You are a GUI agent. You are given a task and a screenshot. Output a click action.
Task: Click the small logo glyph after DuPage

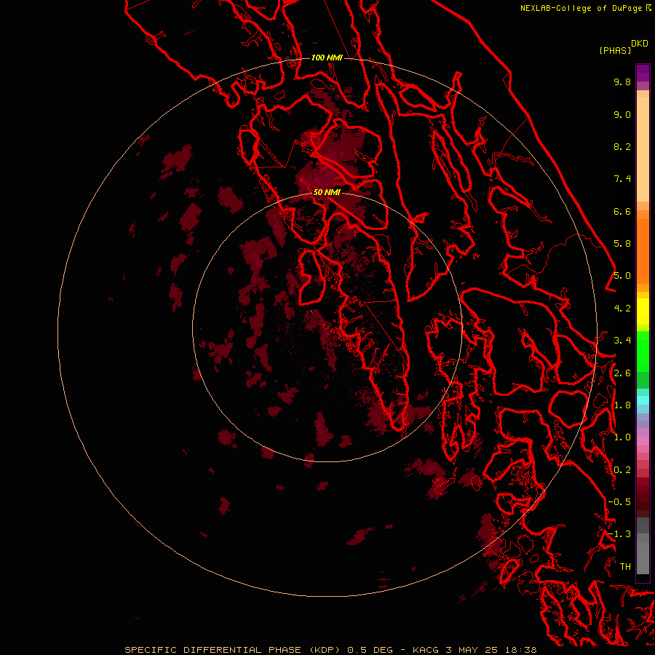click(x=648, y=7)
